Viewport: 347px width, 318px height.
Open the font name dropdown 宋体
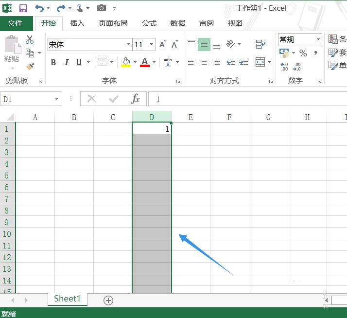(x=129, y=45)
